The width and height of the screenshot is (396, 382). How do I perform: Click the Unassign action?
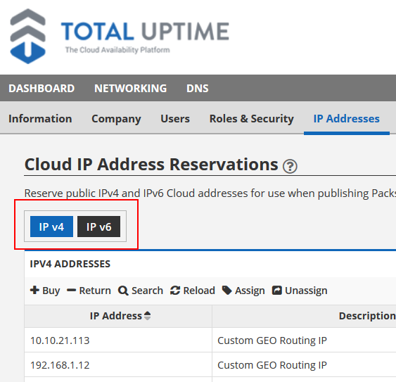(300, 291)
